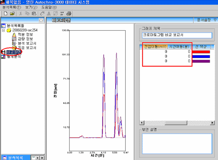The height and width of the screenshot is (160, 218).
Task: Click the graph title input field
Action: click(177, 36)
